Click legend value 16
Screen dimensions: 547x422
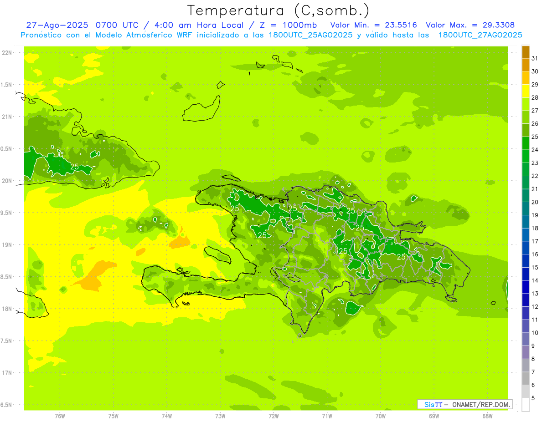coord(535,254)
